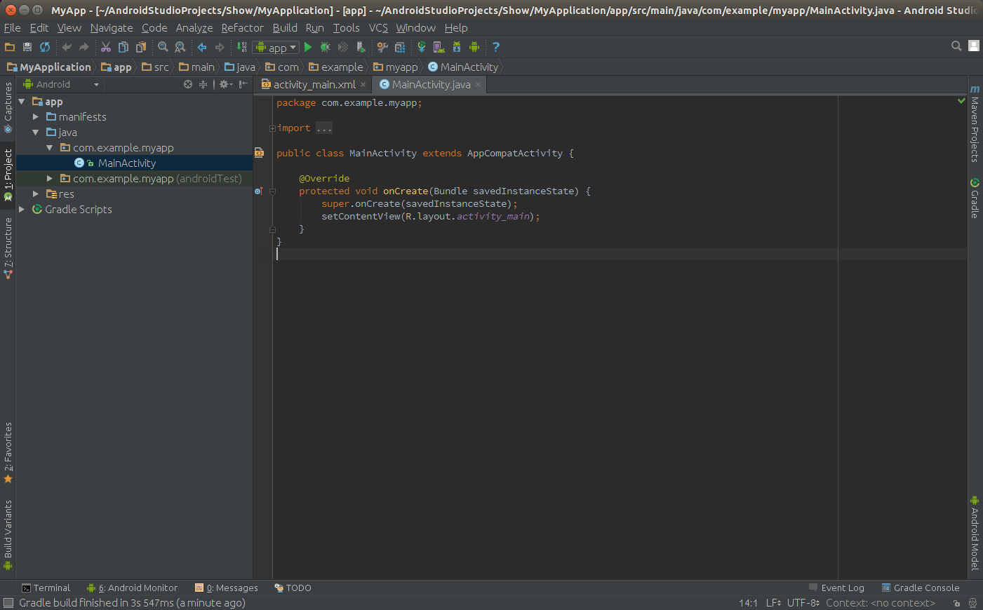Click the Redo arrow icon
The width and height of the screenshot is (983, 610).
tap(84, 47)
